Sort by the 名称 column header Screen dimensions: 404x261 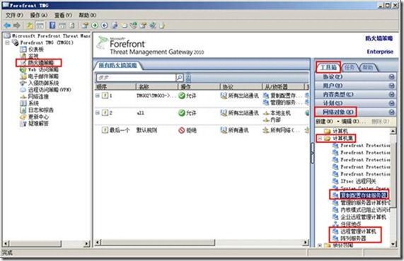[x=156, y=87]
